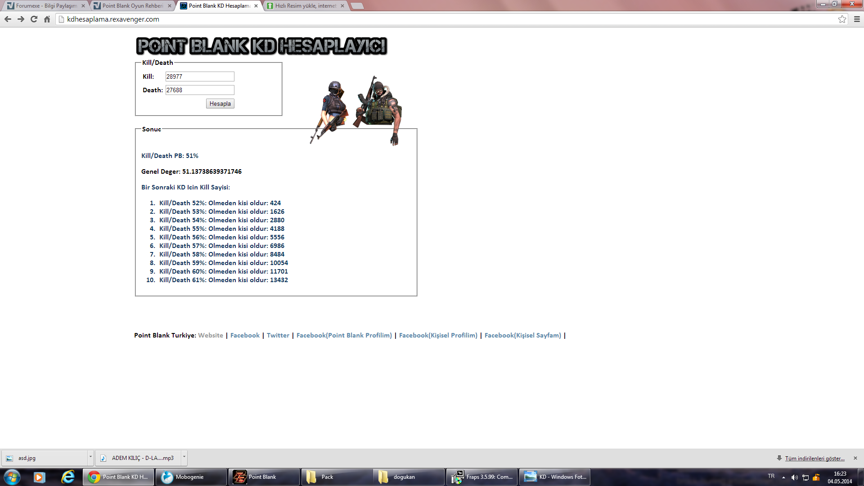Open the downloaded asd.jpg file
864x486 pixels.
tap(45, 458)
